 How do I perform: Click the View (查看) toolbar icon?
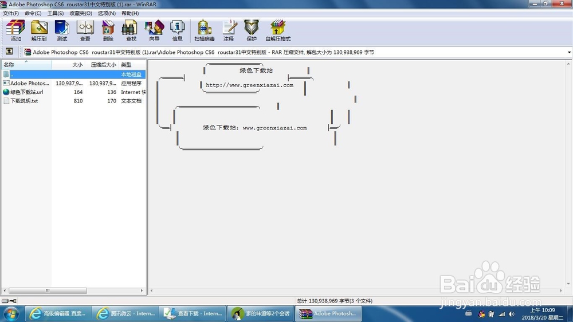click(85, 30)
